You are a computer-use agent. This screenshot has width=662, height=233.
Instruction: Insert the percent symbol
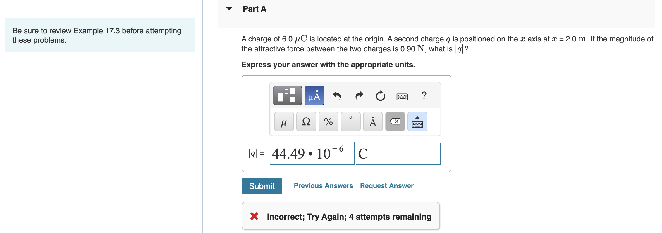point(328,121)
